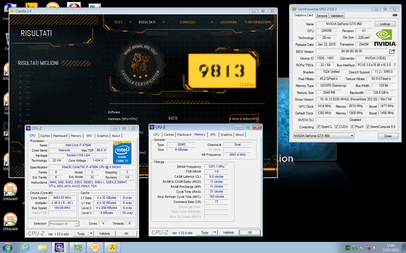Screen dimensions: 406x253
Task: Open the Windows Start menu
Action: pos(8,248)
